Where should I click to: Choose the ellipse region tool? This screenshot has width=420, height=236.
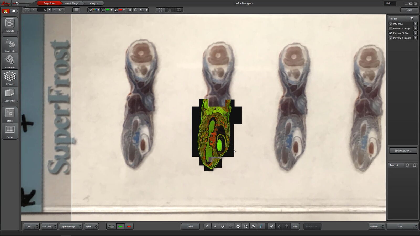(238, 226)
